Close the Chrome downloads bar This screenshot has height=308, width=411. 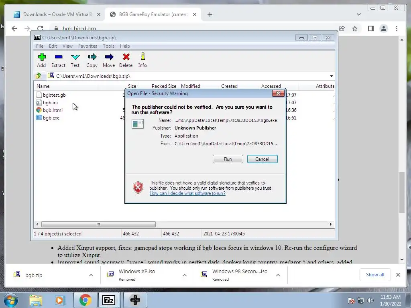coord(398,274)
